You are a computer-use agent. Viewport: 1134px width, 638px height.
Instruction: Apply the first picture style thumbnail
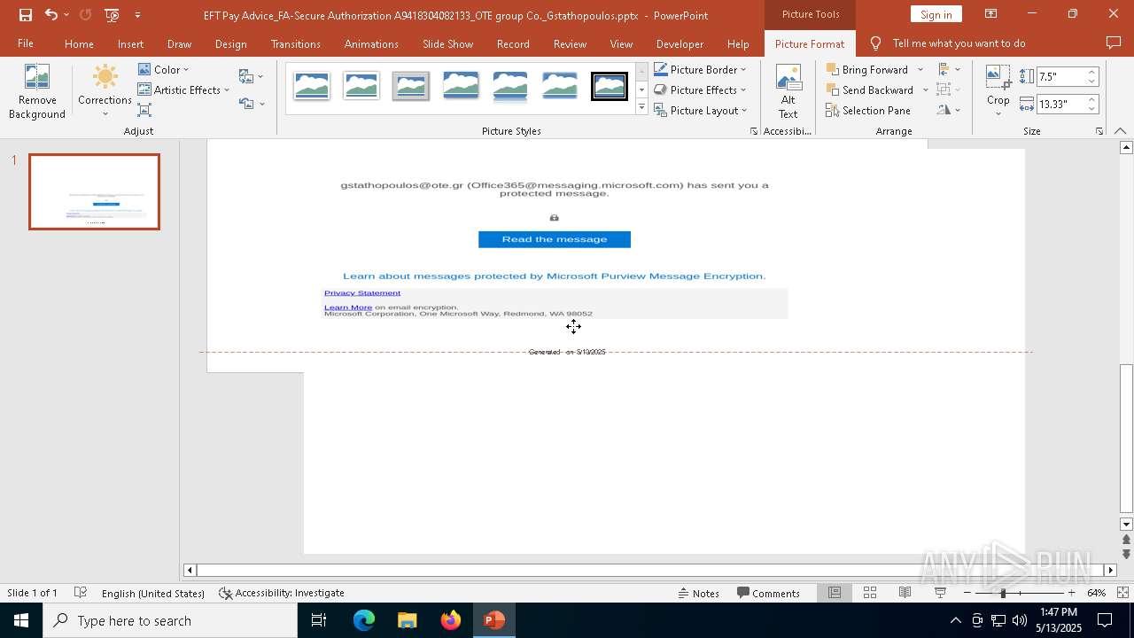click(x=311, y=86)
